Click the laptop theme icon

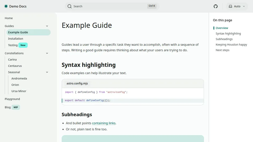pos(230,6)
